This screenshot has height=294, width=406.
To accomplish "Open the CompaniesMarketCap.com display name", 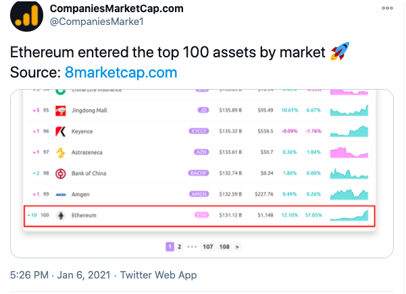I will tap(116, 8).
